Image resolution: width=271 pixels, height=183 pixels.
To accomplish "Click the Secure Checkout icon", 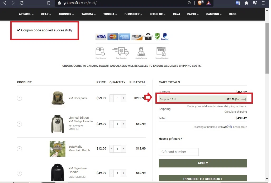I will pyautogui.click(x=161, y=53).
